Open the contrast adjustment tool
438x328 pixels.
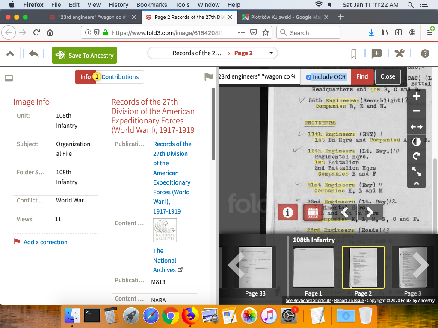coord(416,141)
